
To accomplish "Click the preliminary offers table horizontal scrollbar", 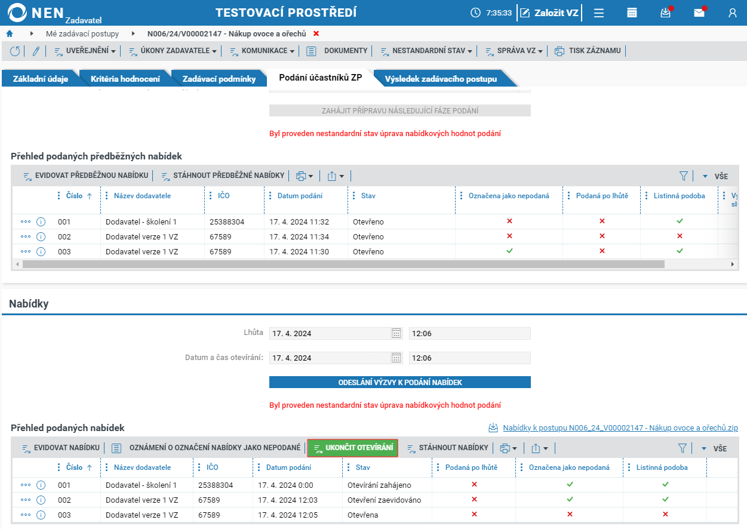I will (x=343, y=264).
